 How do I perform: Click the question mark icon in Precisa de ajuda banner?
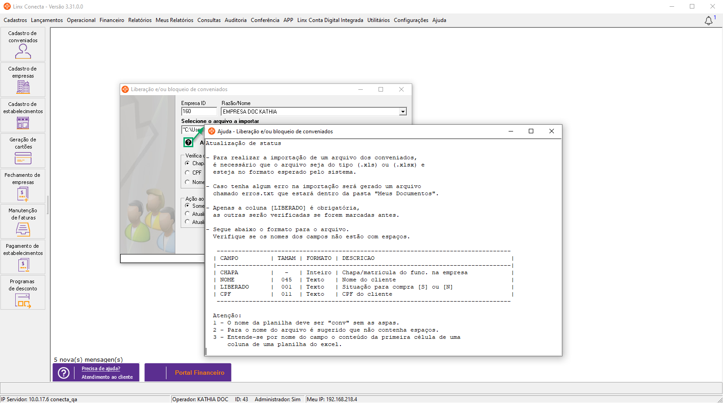click(64, 373)
